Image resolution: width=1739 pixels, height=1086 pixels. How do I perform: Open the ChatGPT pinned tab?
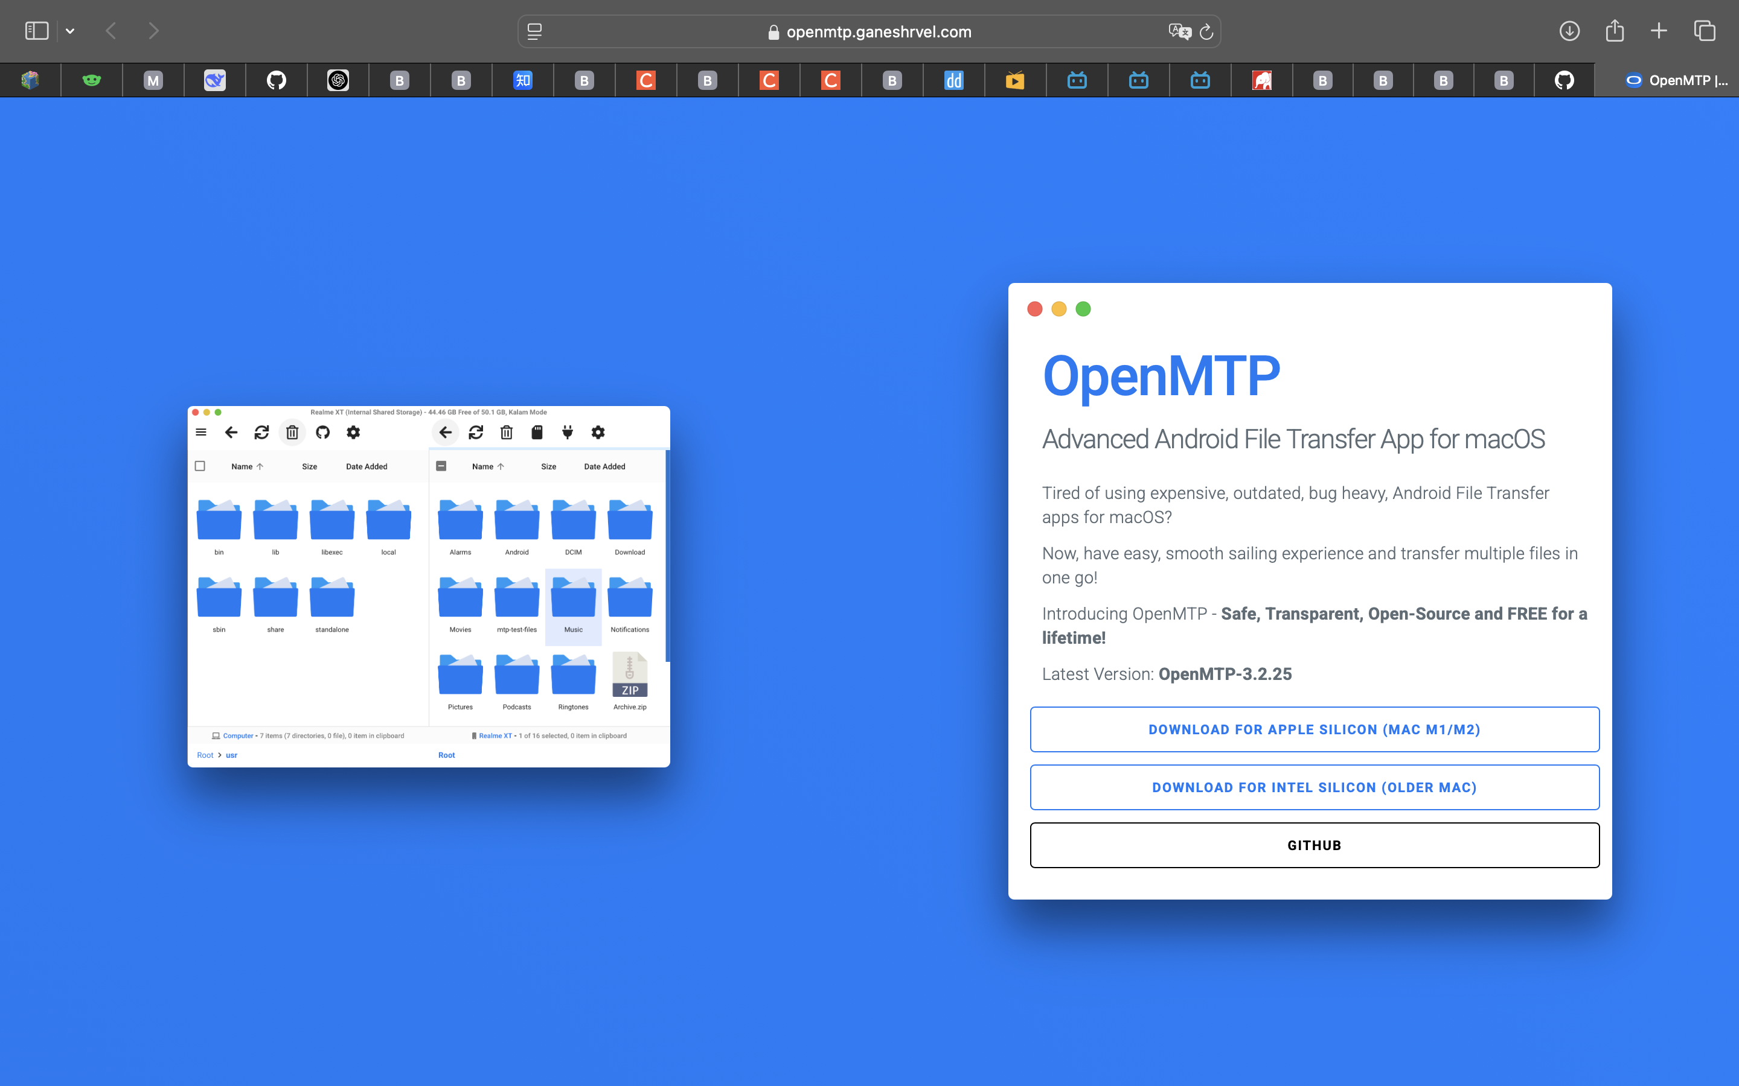(x=338, y=80)
